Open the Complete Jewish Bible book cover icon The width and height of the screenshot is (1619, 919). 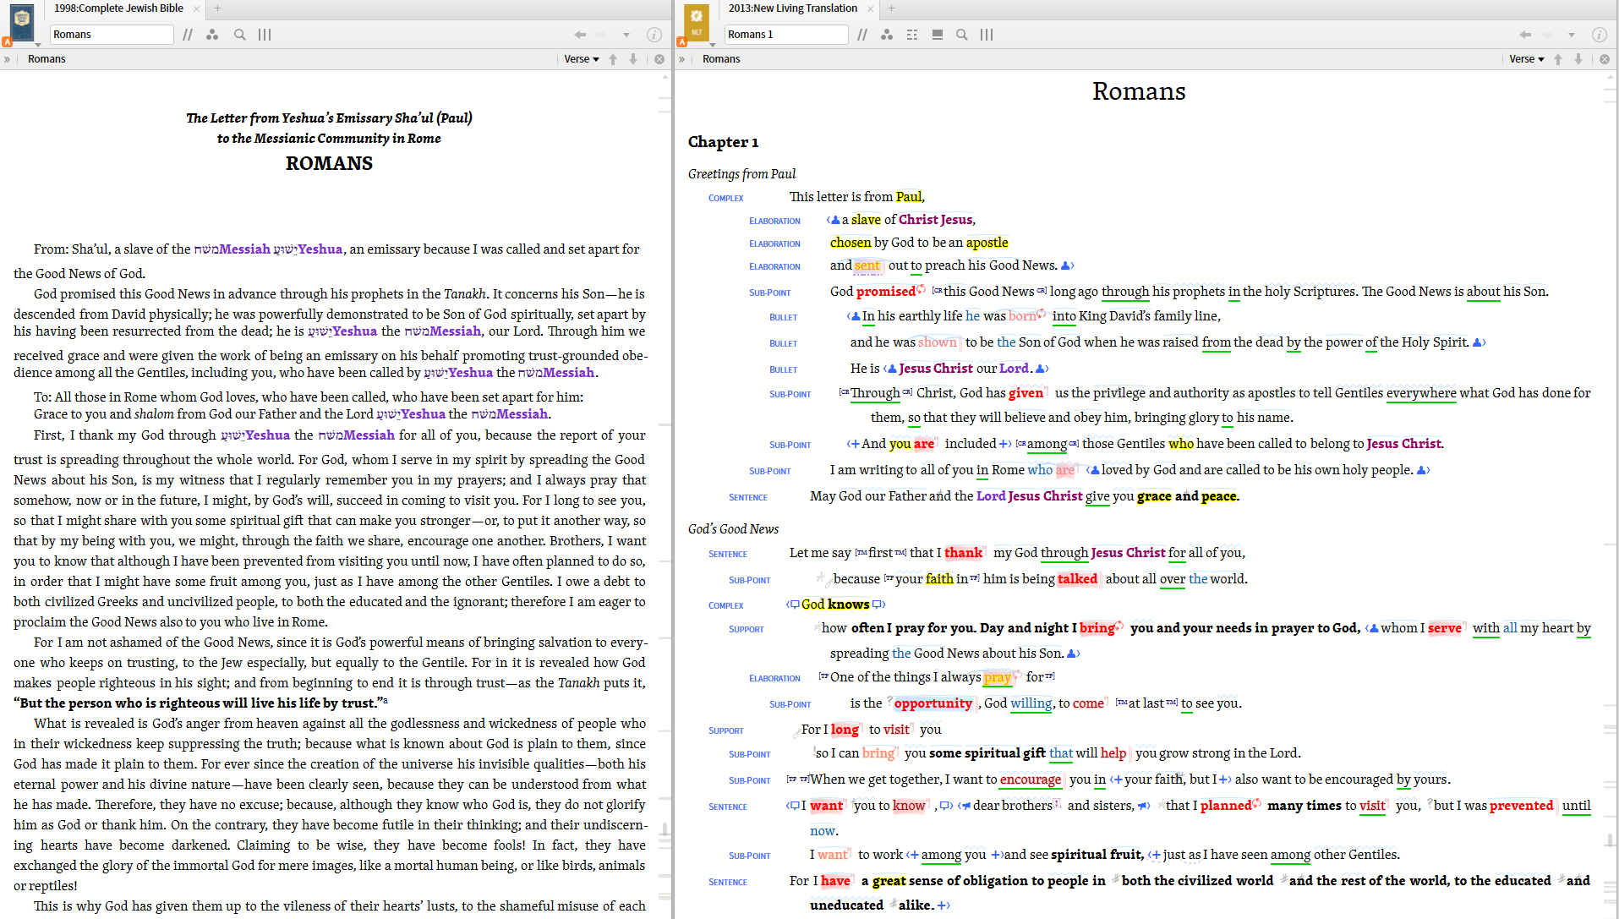point(22,23)
